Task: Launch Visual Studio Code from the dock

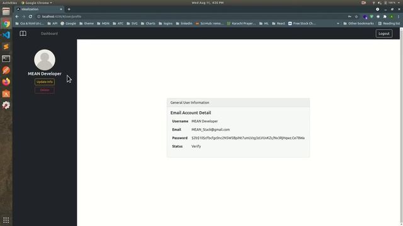Action: 6,35
